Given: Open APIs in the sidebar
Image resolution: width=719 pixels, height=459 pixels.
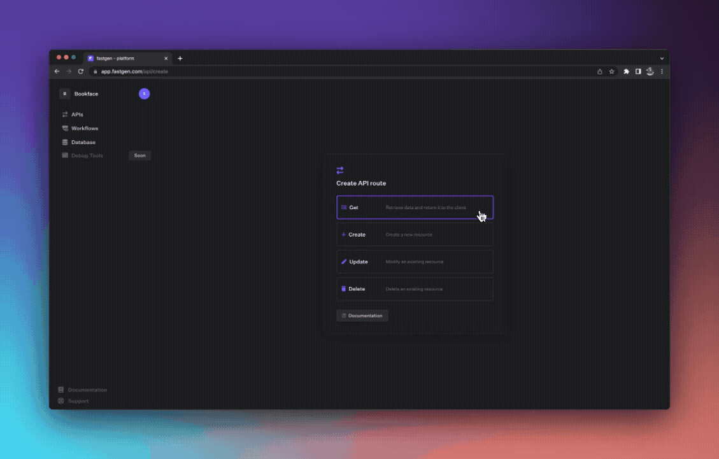Looking at the screenshot, I should (76, 115).
